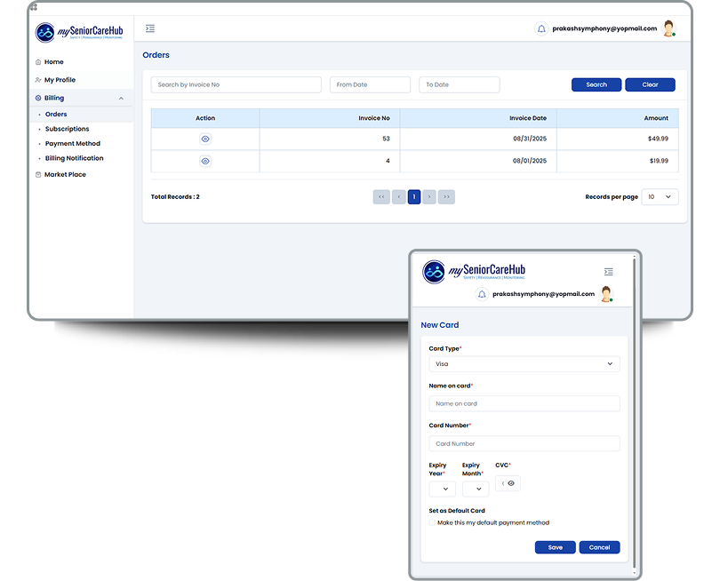This screenshot has height=581, width=720.
Task: Open the Expiry Month dropdown
Action: tap(476, 489)
